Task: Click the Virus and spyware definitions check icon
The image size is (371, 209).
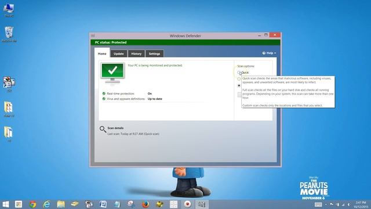Action: click(x=104, y=99)
